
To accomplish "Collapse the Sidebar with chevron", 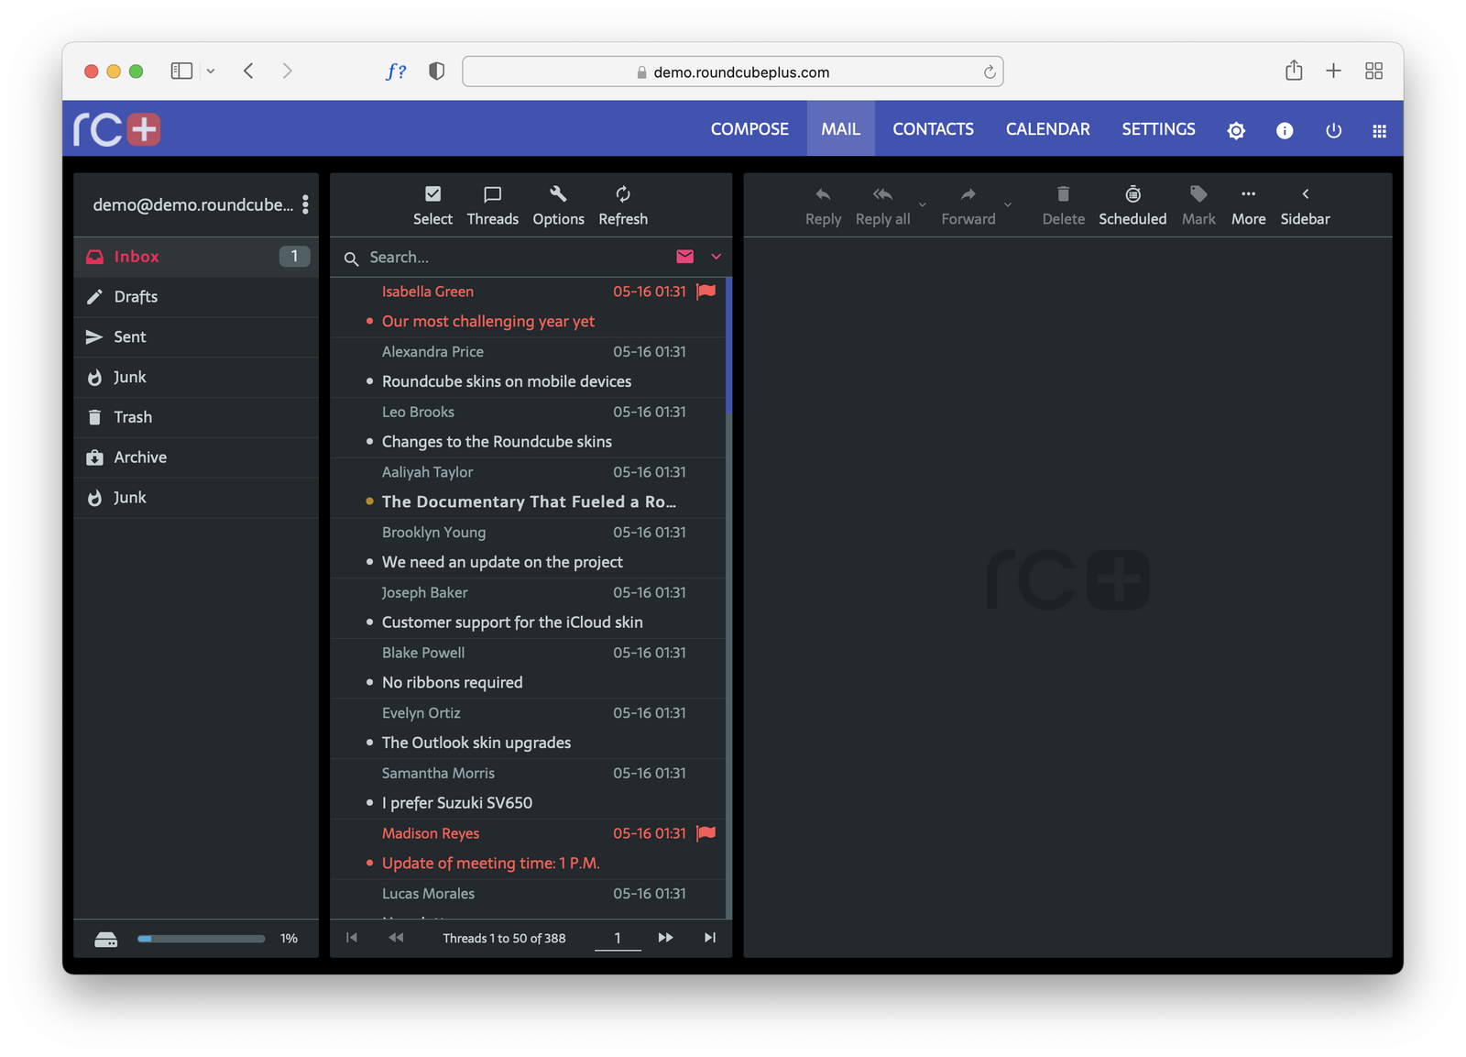I will coord(1305,205).
